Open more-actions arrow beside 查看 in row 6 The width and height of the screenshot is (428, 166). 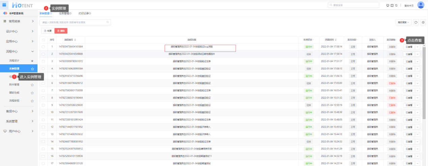coord(418,83)
